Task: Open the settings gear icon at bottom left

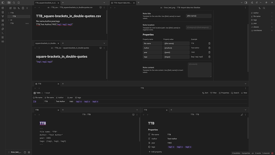Action: [x=29, y=152]
